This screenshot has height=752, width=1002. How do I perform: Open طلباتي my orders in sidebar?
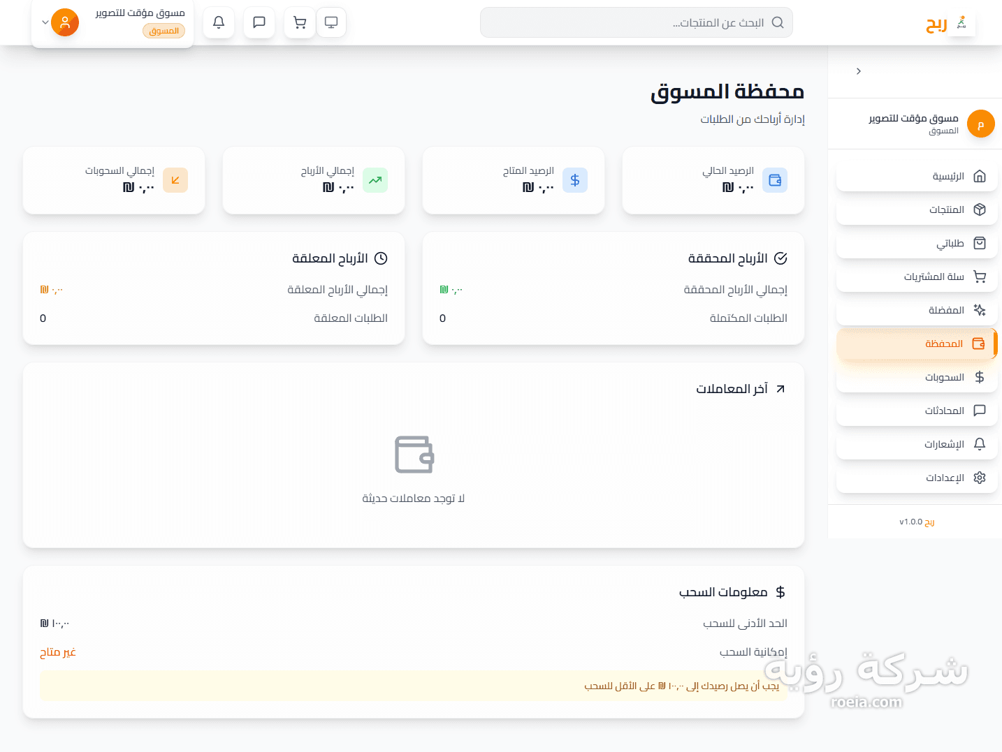tap(917, 243)
